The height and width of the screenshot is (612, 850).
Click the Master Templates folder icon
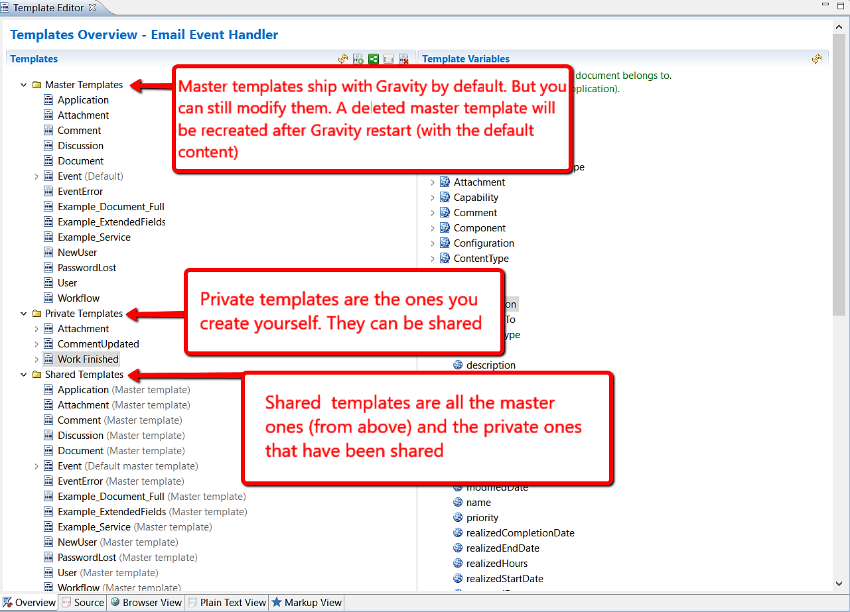click(x=37, y=85)
